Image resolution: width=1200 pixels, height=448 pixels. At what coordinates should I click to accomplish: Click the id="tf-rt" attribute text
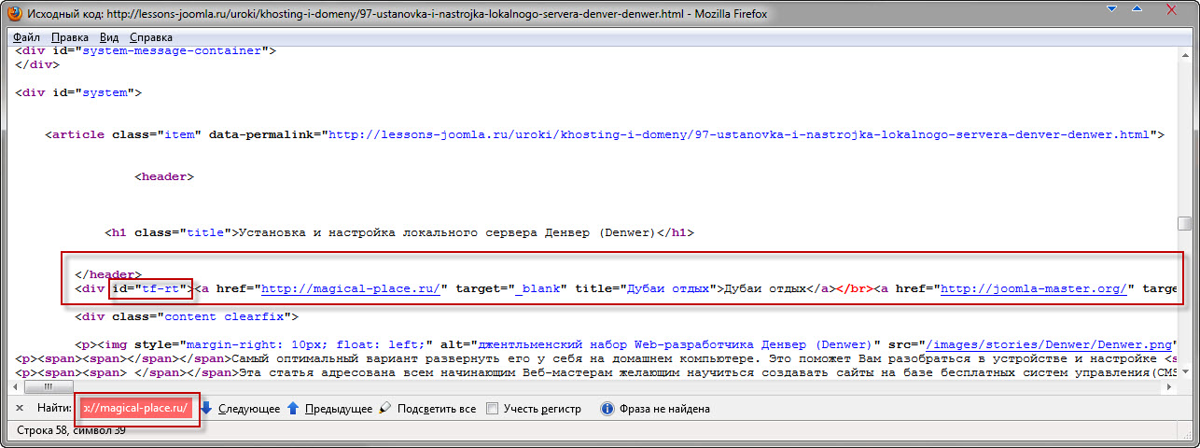pyautogui.click(x=150, y=289)
